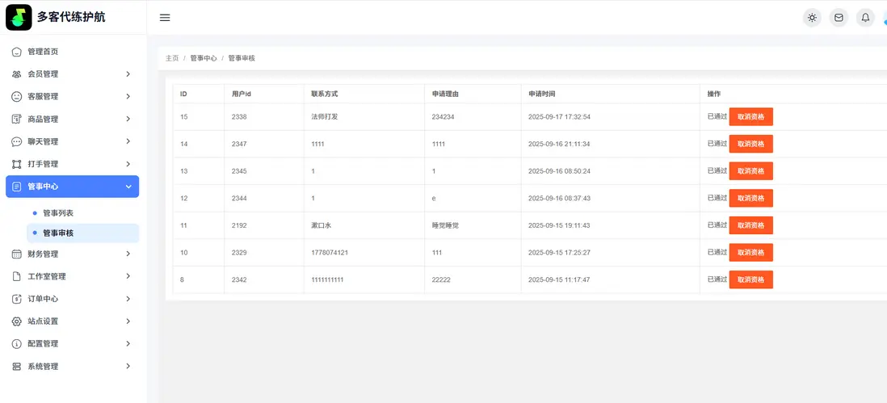The image size is (887, 403).
Task: Expand the 会员管理 submenu chevron
Action: point(128,74)
